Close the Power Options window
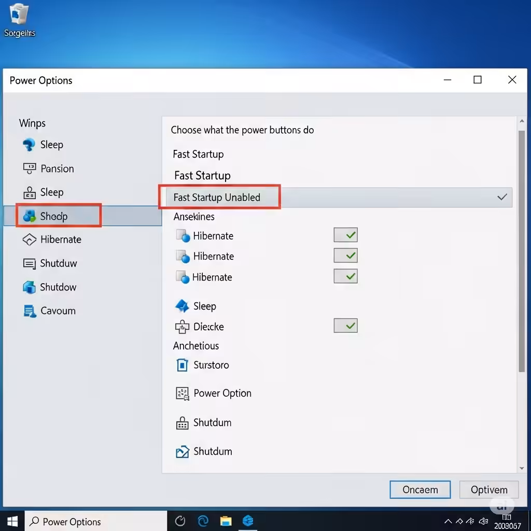The height and width of the screenshot is (531, 531). click(x=512, y=80)
